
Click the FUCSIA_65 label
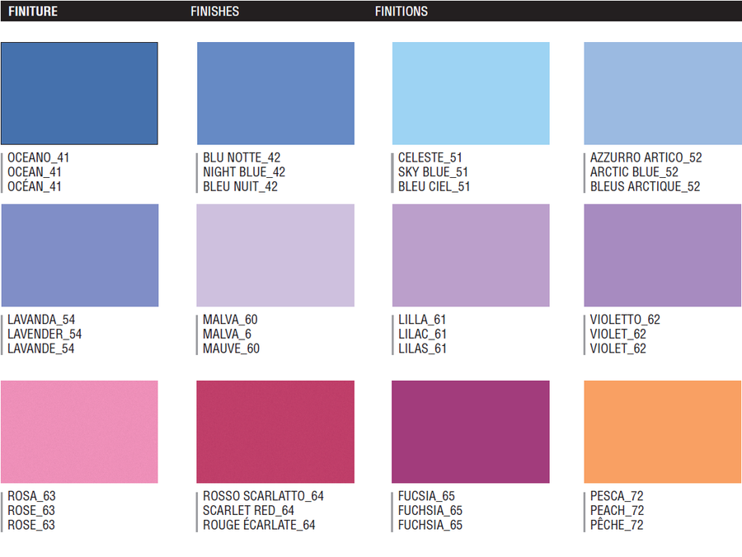(x=426, y=496)
